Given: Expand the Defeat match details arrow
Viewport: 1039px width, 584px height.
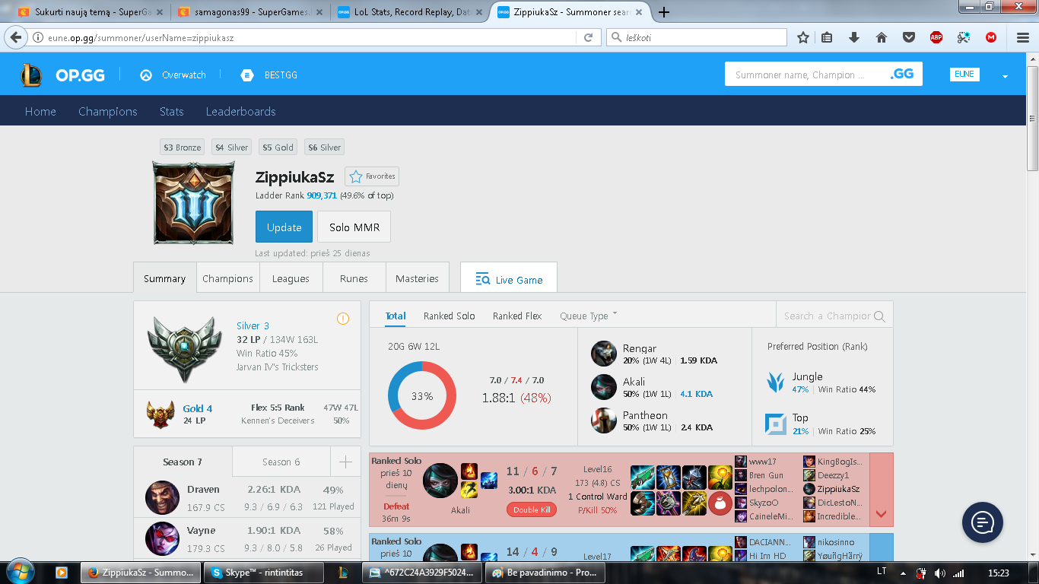Looking at the screenshot, I should (x=881, y=514).
